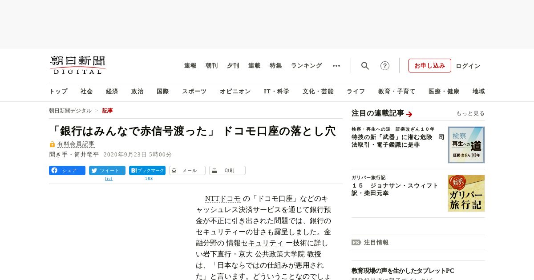Click NTTドコモ keyword link in article

pos(223,199)
